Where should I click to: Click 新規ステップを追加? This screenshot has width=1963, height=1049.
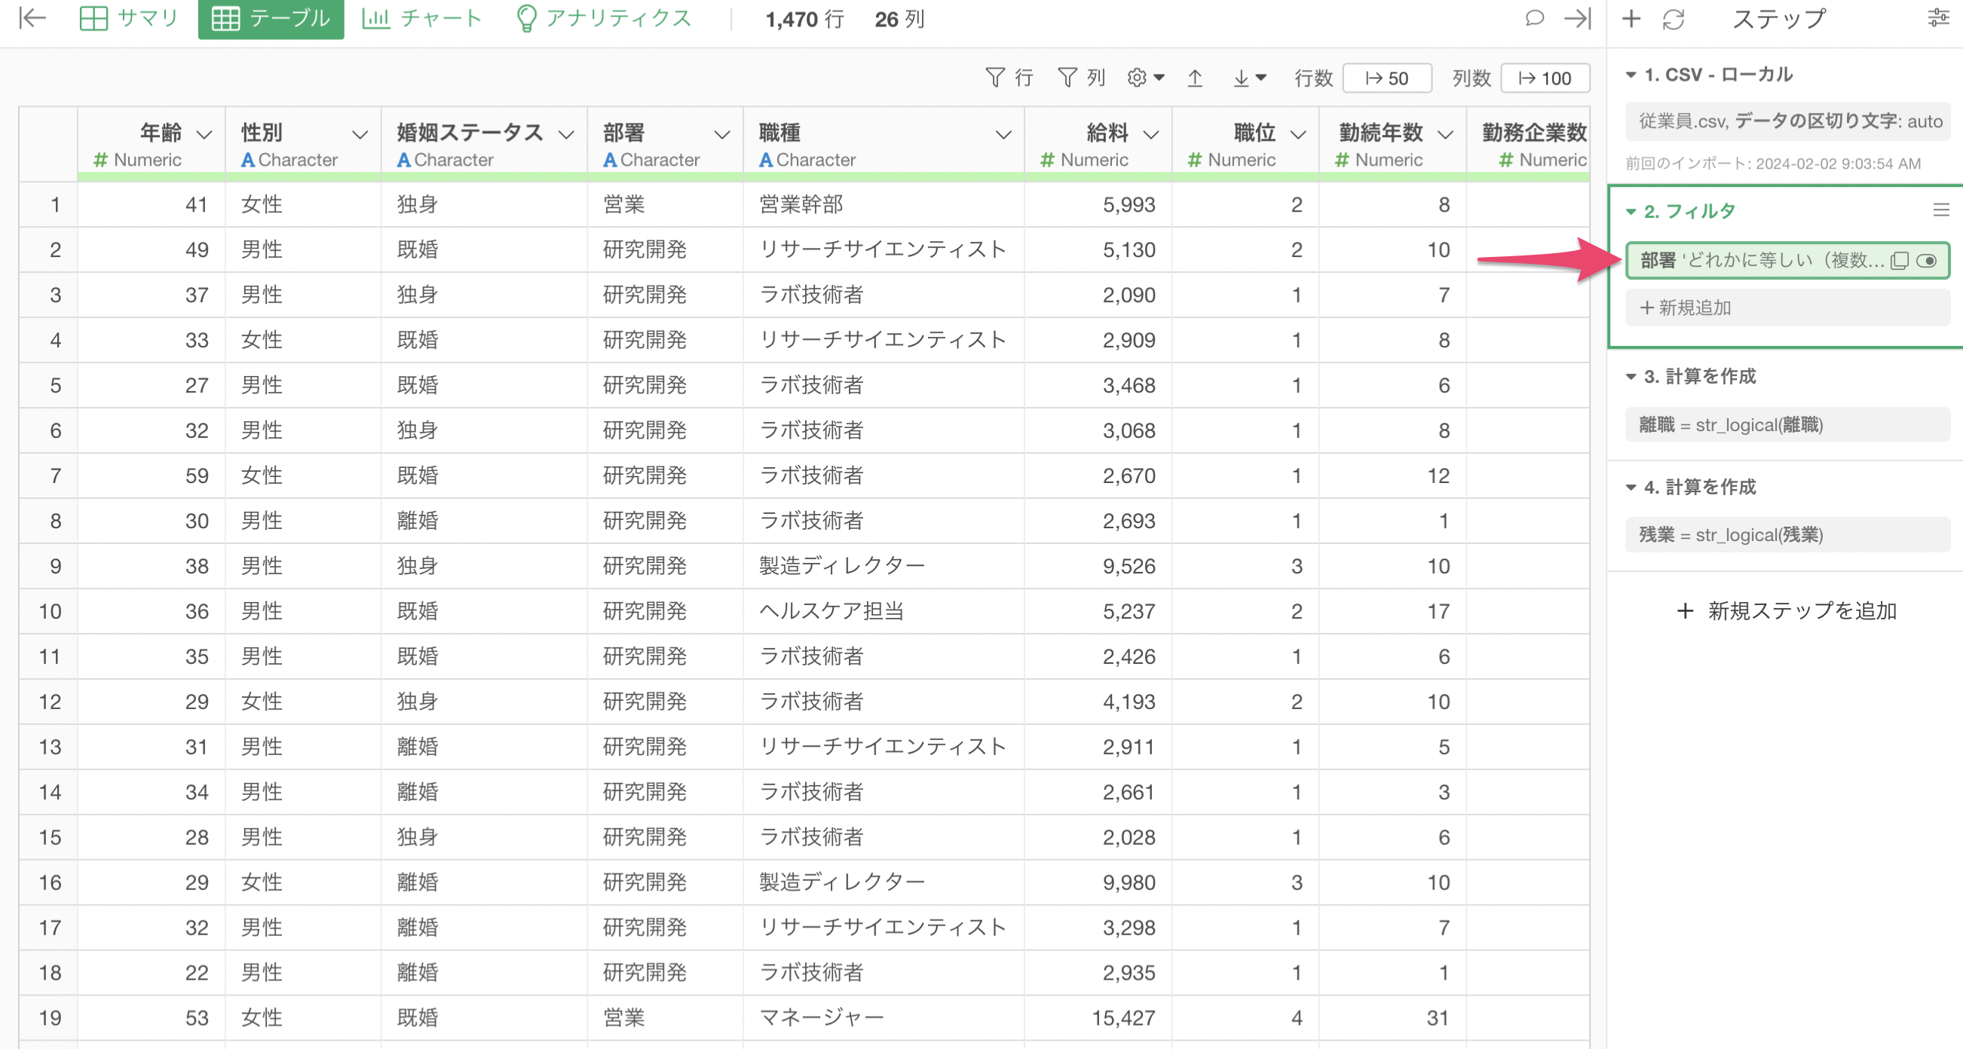coord(1787,610)
